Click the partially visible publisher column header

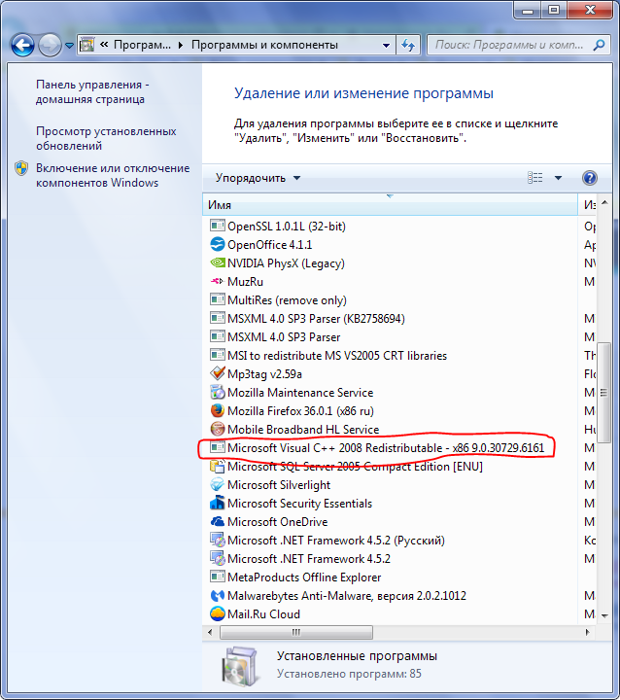tap(588, 205)
